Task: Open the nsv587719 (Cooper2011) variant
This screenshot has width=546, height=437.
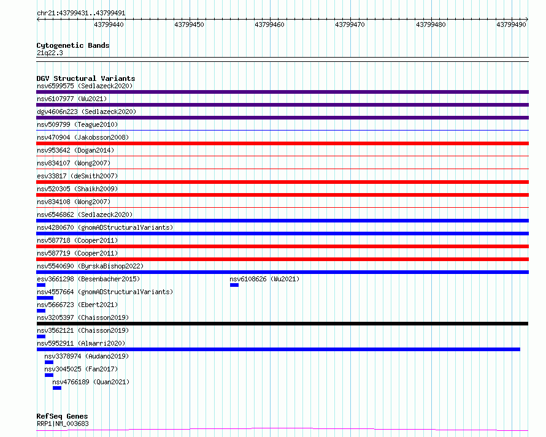Action: click(77, 253)
